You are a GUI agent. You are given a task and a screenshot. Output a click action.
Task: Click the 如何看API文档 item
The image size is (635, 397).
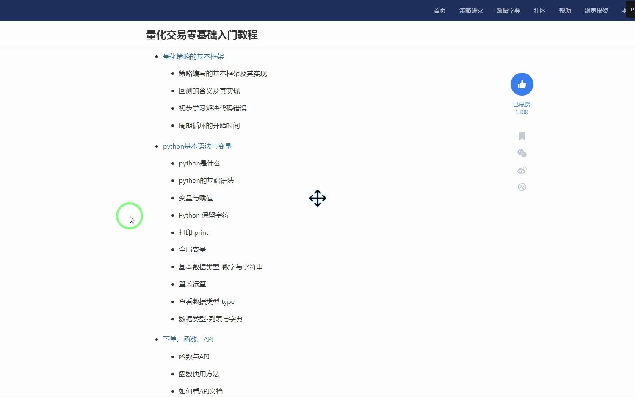(201, 391)
